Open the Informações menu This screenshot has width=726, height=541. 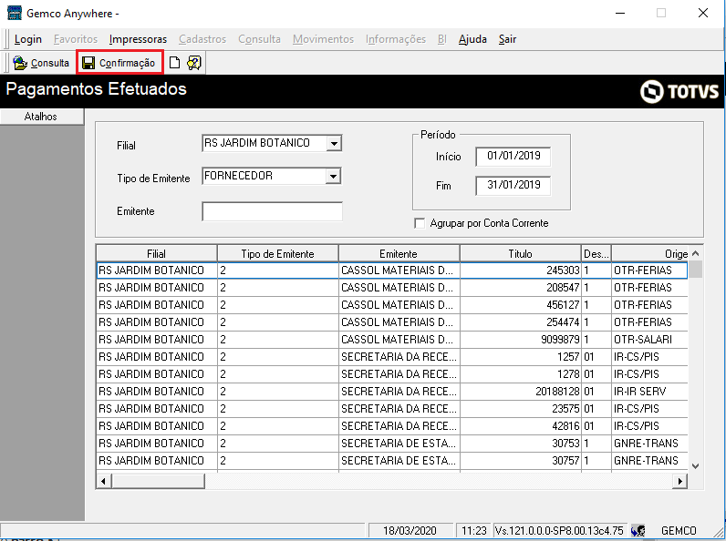click(x=396, y=39)
